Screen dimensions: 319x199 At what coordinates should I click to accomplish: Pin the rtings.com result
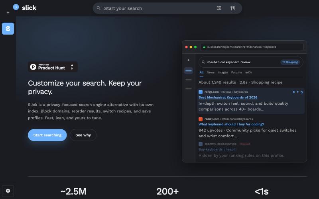(294, 92)
